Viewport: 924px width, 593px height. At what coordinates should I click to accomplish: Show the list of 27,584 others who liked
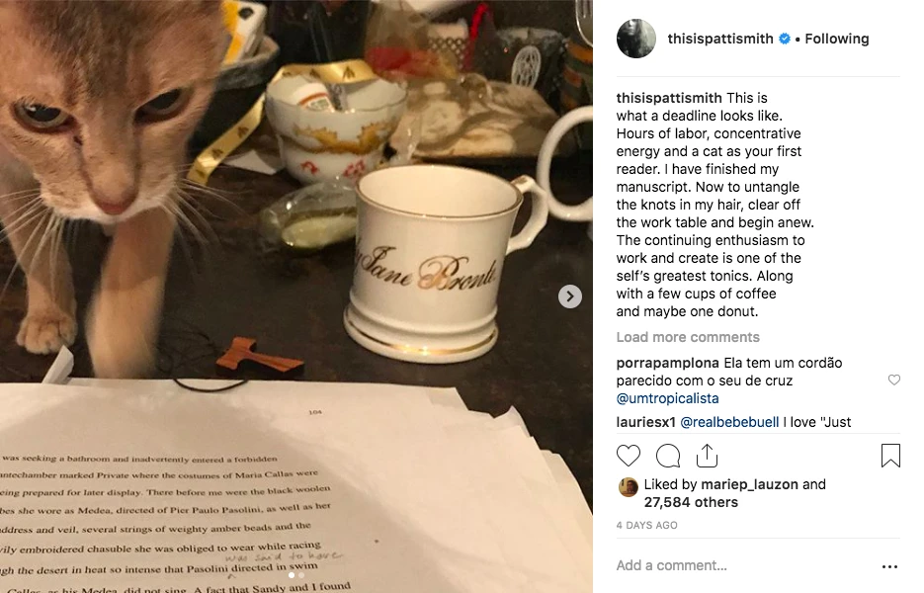(691, 502)
